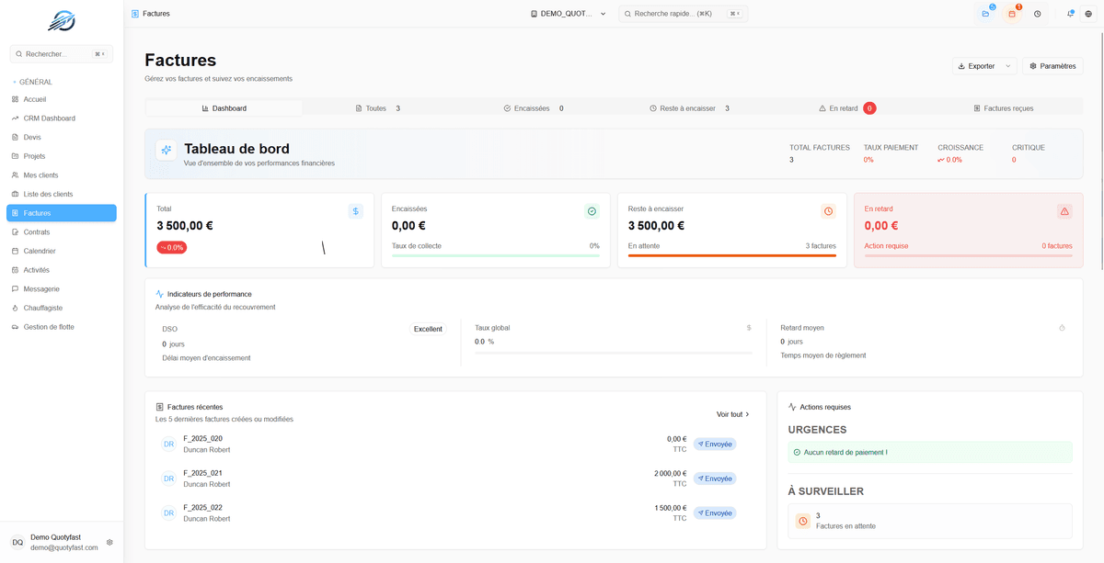
Task: Follow the Voir tout link
Action: coord(732,414)
